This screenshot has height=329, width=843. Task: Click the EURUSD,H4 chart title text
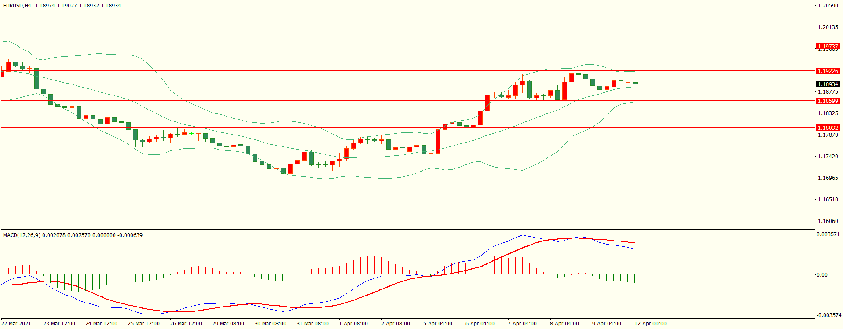coord(17,6)
